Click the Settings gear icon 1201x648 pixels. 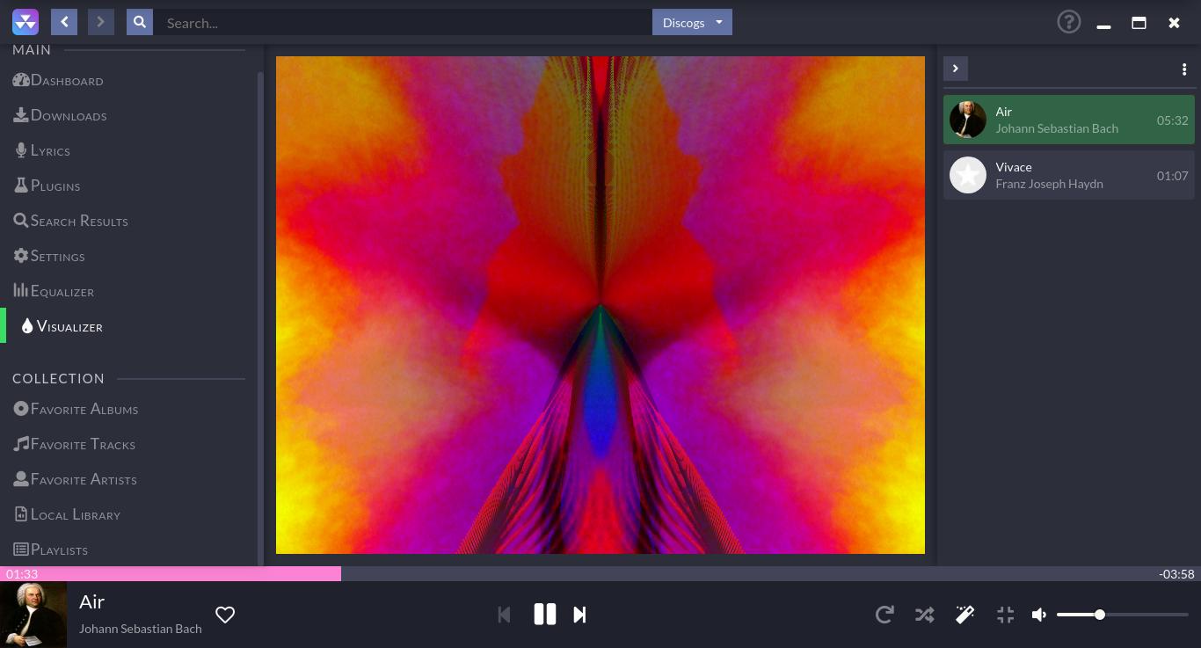21,255
